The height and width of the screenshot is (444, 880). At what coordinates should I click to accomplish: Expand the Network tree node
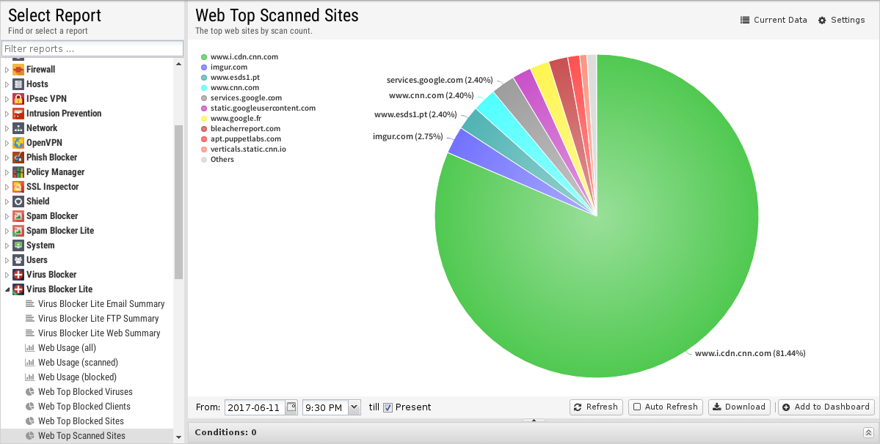click(x=7, y=128)
